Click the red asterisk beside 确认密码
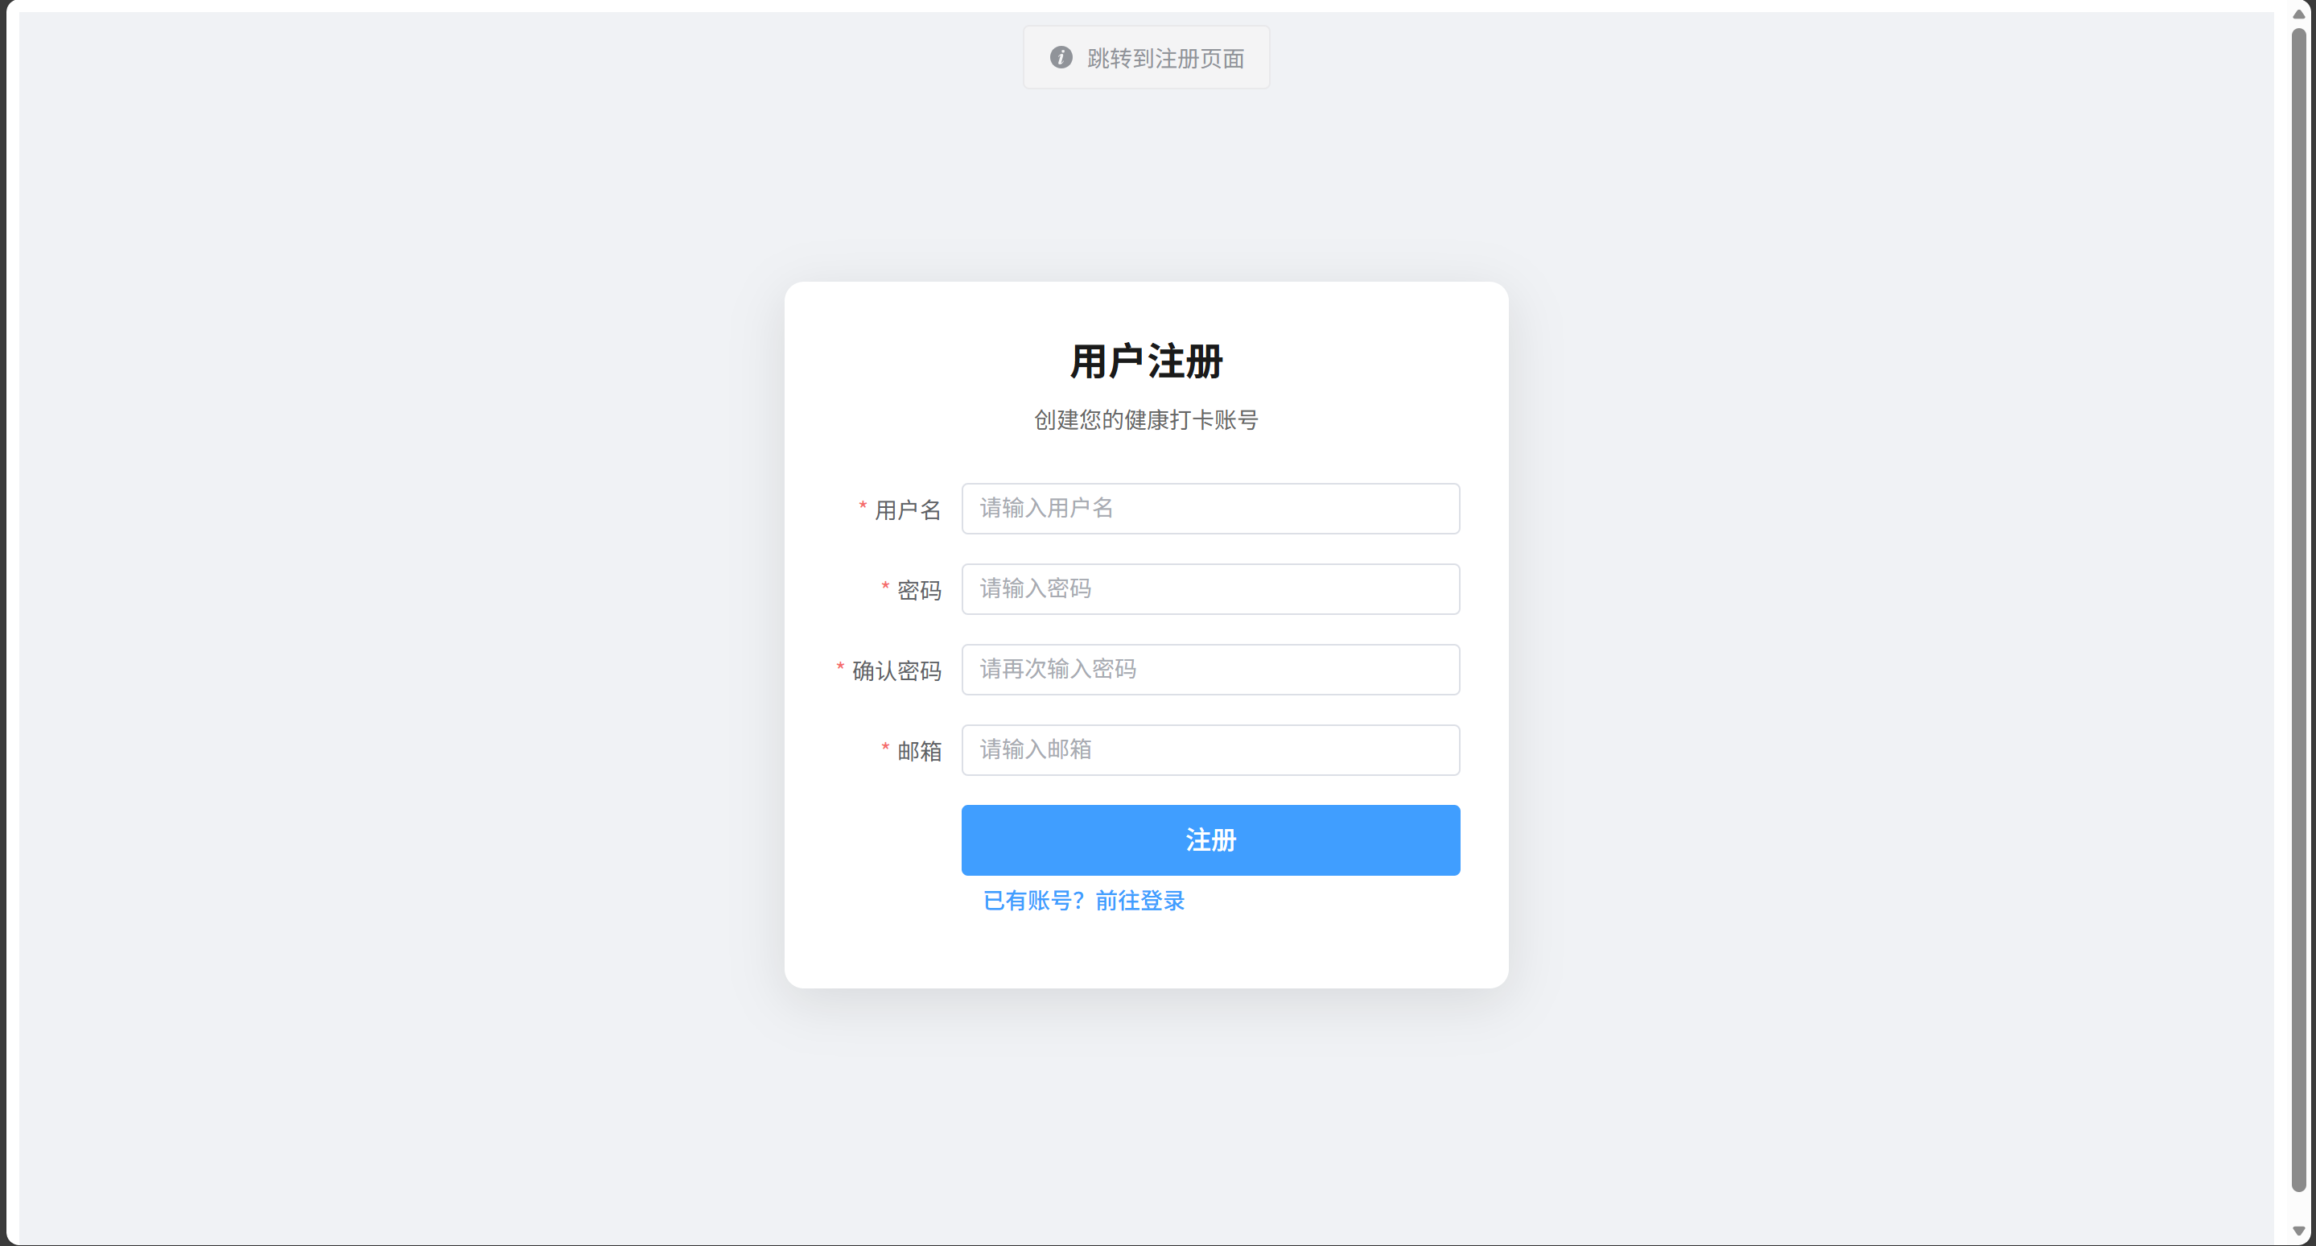2316x1246 pixels. point(839,668)
